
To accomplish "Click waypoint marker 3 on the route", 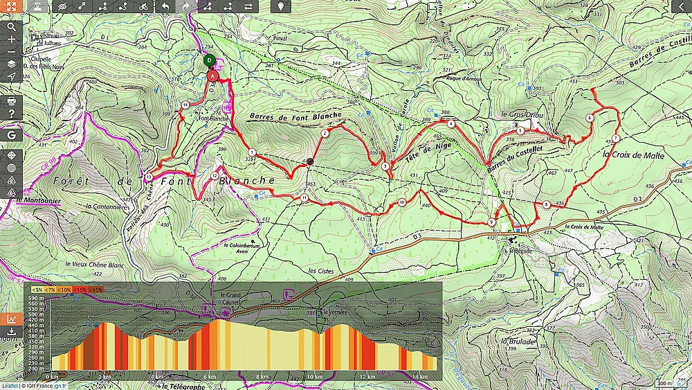I will (385, 166).
